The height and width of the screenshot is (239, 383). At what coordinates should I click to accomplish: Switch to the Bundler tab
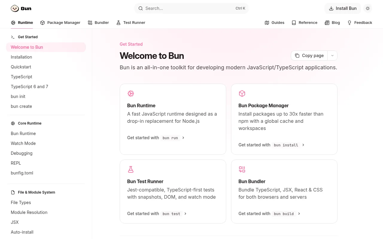click(x=98, y=23)
